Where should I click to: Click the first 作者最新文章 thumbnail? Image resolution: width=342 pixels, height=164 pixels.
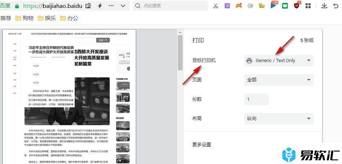click(123, 86)
